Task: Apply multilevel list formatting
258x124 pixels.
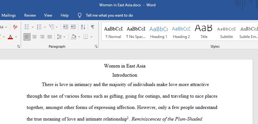Action: [x=52, y=27]
